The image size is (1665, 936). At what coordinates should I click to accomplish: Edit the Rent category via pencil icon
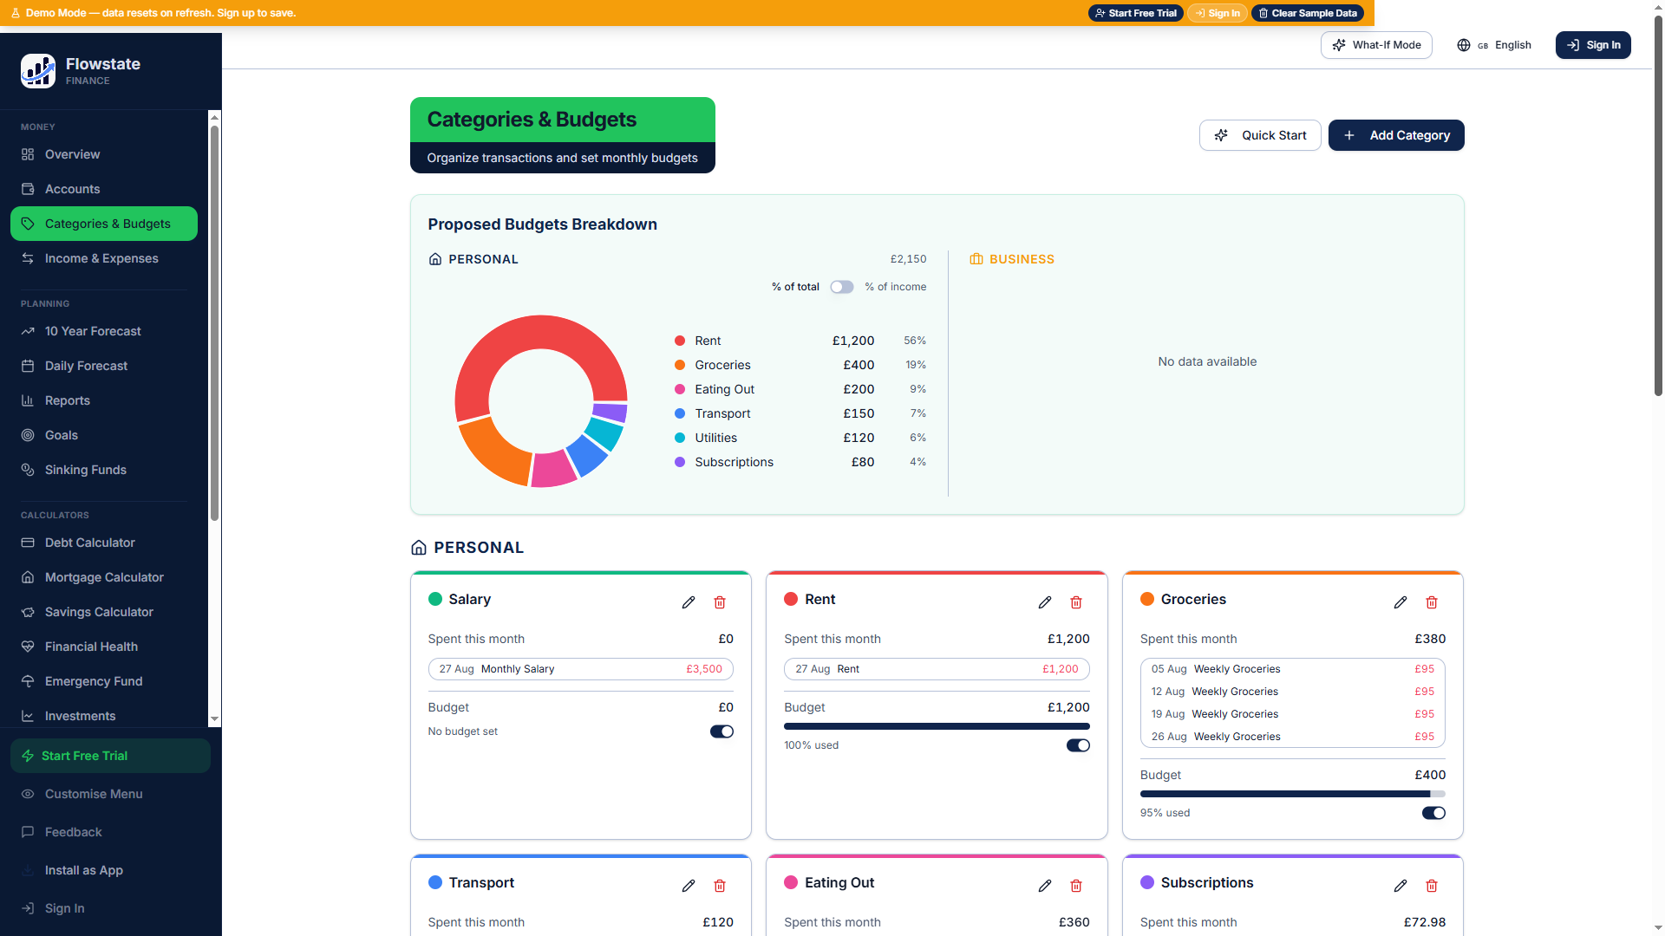click(x=1045, y=602)
